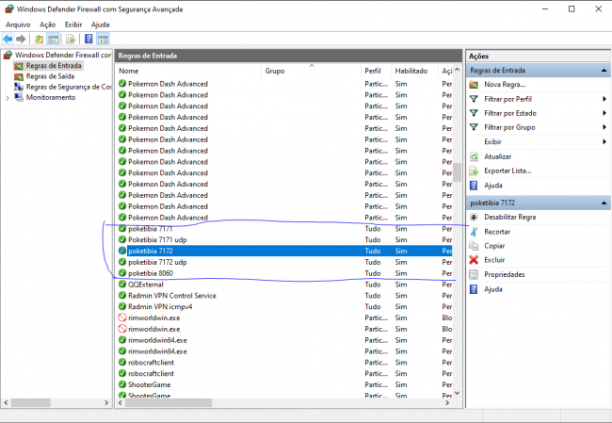Click the Exportar Lista icon in Ações

[x=474, y=171]
